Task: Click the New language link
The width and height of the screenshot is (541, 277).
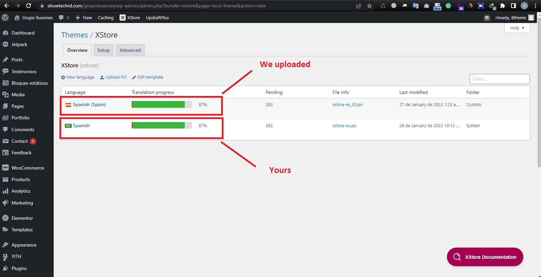Action: 78,77
